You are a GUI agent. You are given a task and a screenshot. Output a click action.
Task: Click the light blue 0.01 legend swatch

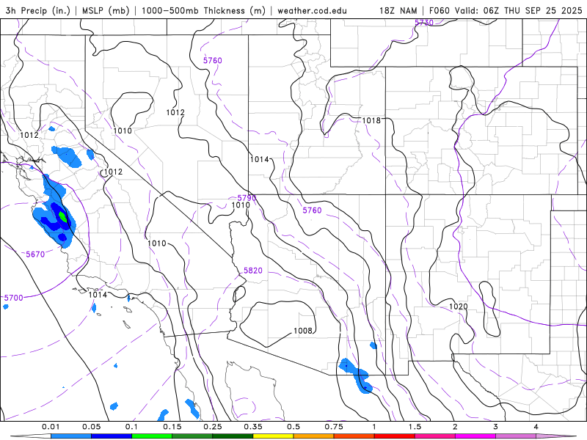[71, 436]
